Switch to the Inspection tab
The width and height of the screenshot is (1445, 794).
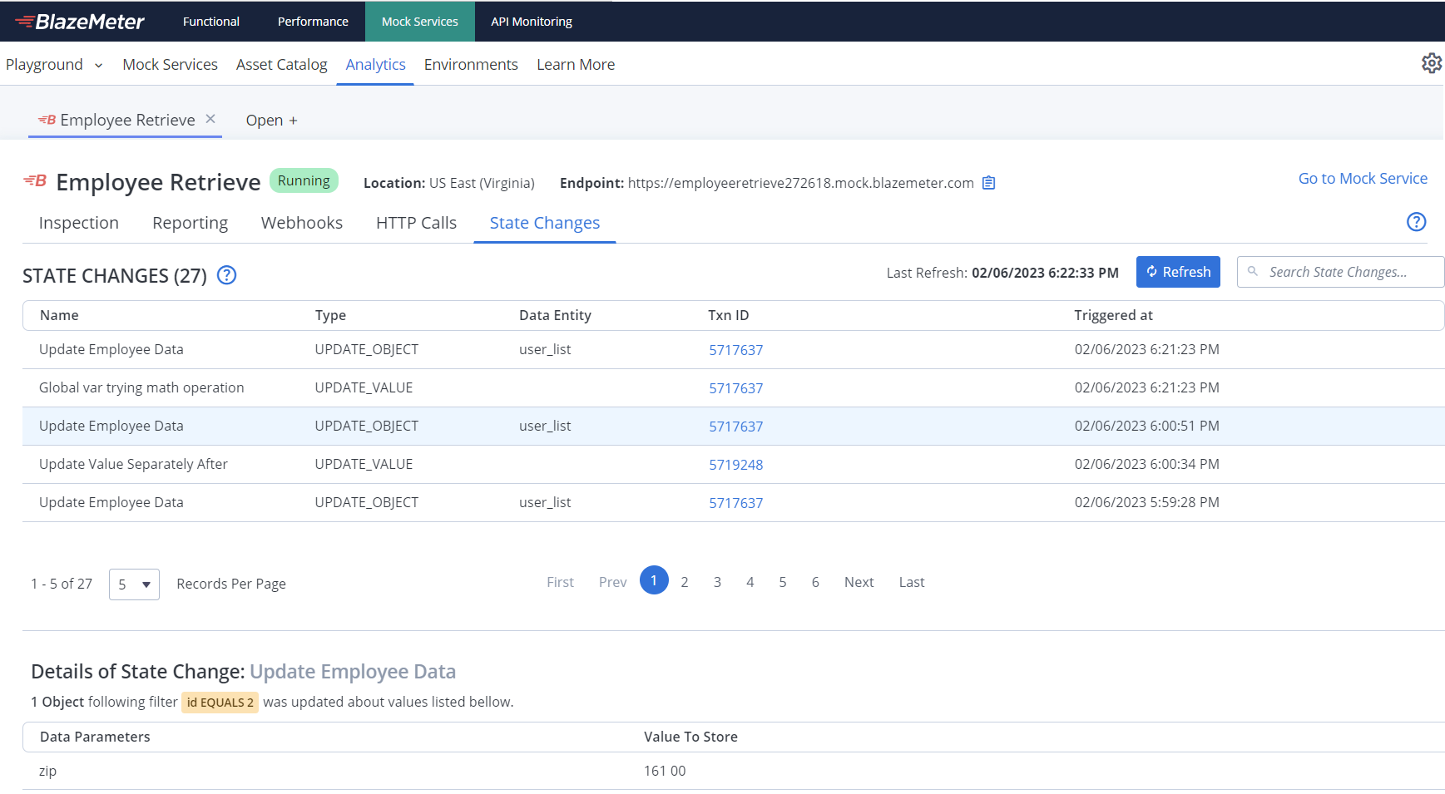79,223
